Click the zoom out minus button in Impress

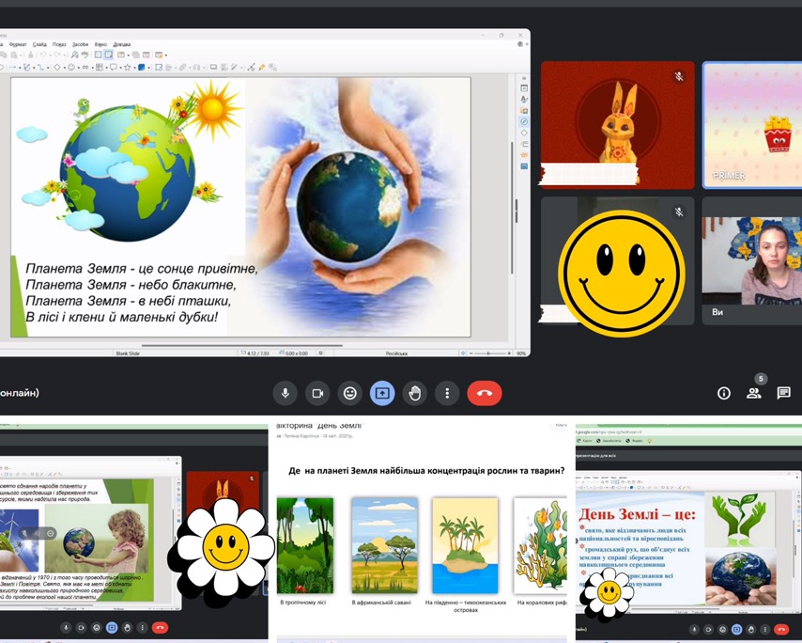[471, 353]
